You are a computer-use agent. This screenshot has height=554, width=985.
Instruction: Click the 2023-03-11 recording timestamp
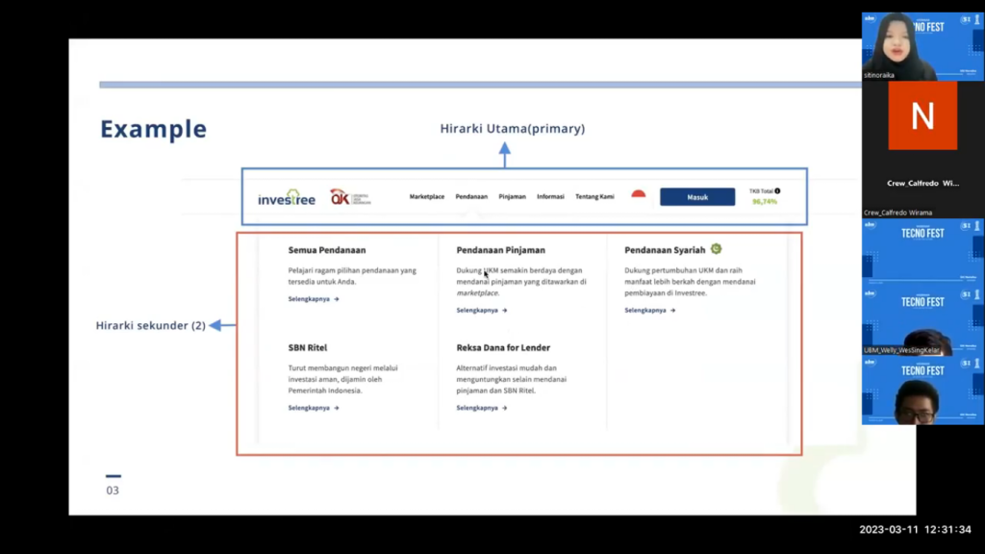(x=915, y=530)
